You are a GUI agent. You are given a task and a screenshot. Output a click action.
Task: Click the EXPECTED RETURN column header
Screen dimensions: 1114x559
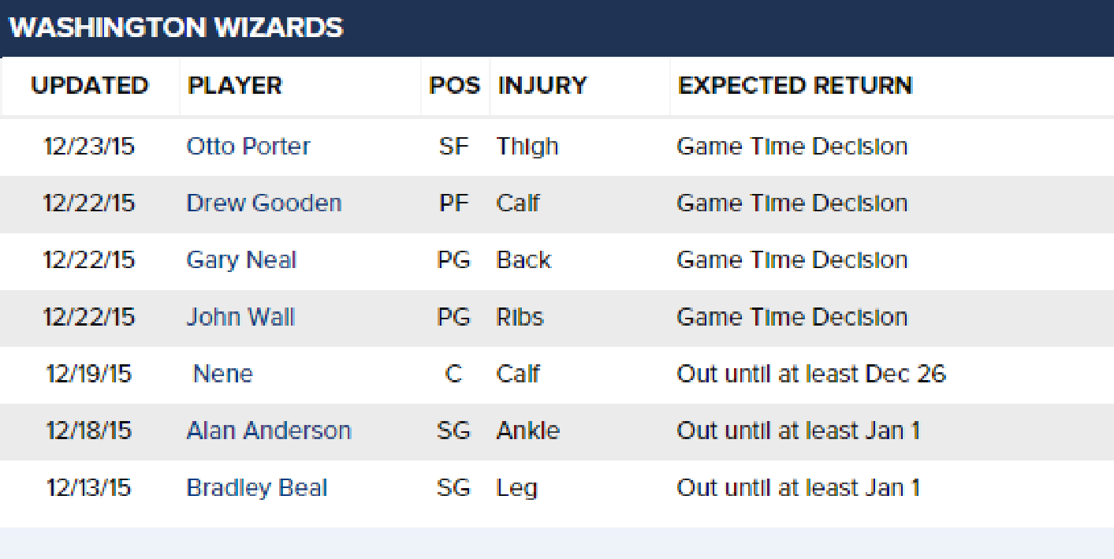(795, 85)
